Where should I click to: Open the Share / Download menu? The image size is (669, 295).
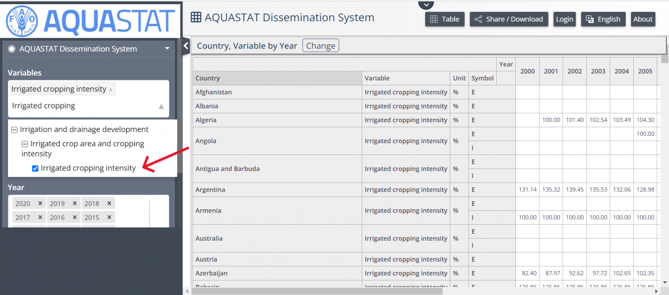(509, 19)
